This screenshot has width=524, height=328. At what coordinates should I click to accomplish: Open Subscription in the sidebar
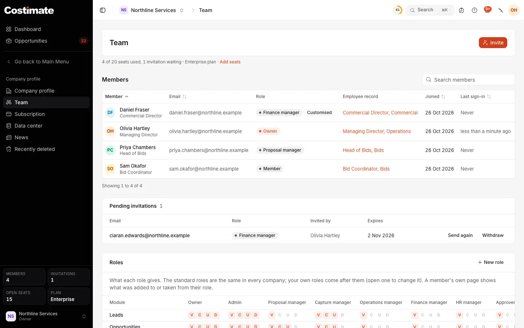tap(46, 114)
